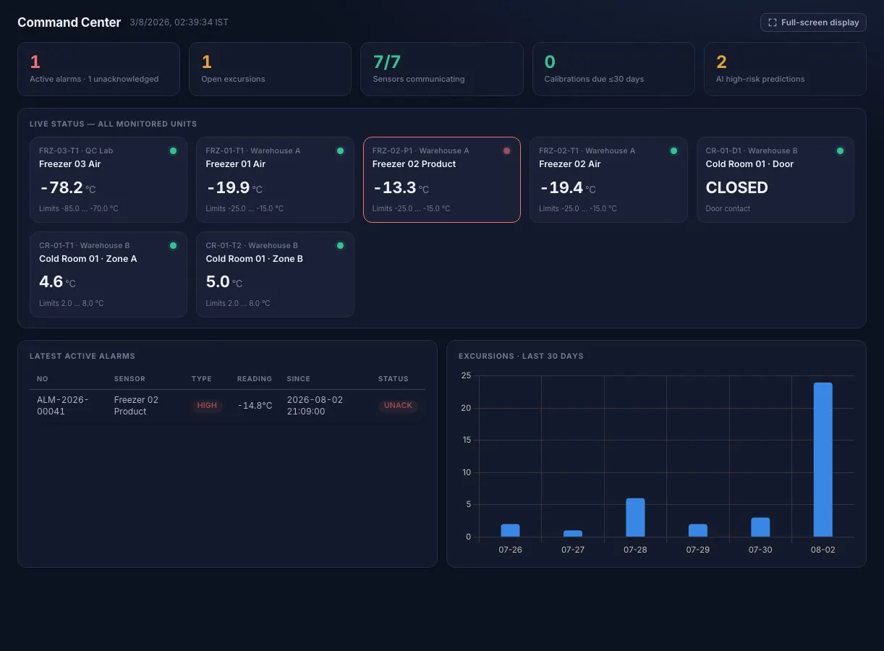Open the Active alarms summary card
The height and width of the screenshot is (651, 884).
click(x=98, y=69)
